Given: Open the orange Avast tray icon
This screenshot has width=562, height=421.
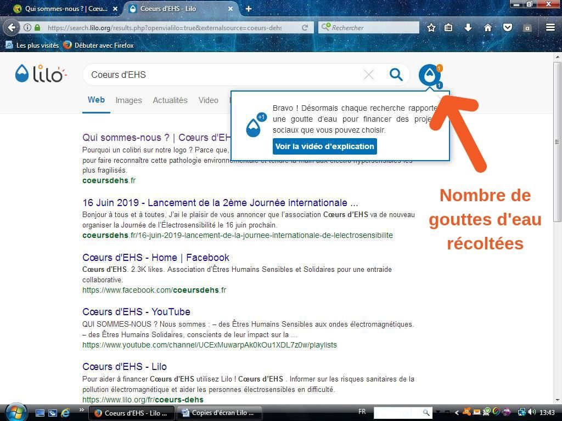Looking at the screenshot, I should 467,412.
